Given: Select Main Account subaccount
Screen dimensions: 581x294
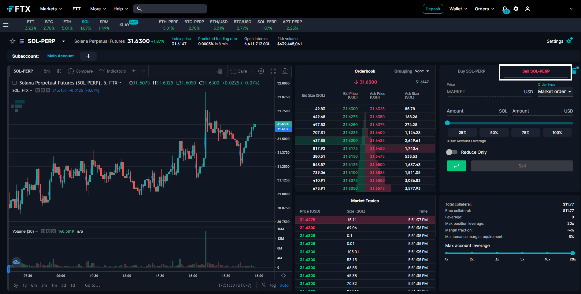Looking at the screenshot, I should [61, 56].
